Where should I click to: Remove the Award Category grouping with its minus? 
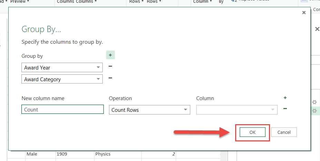110,78
